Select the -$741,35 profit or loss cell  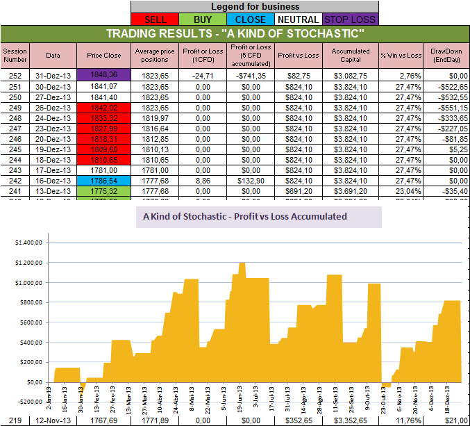pyautogui.click(x=251, y=76)
